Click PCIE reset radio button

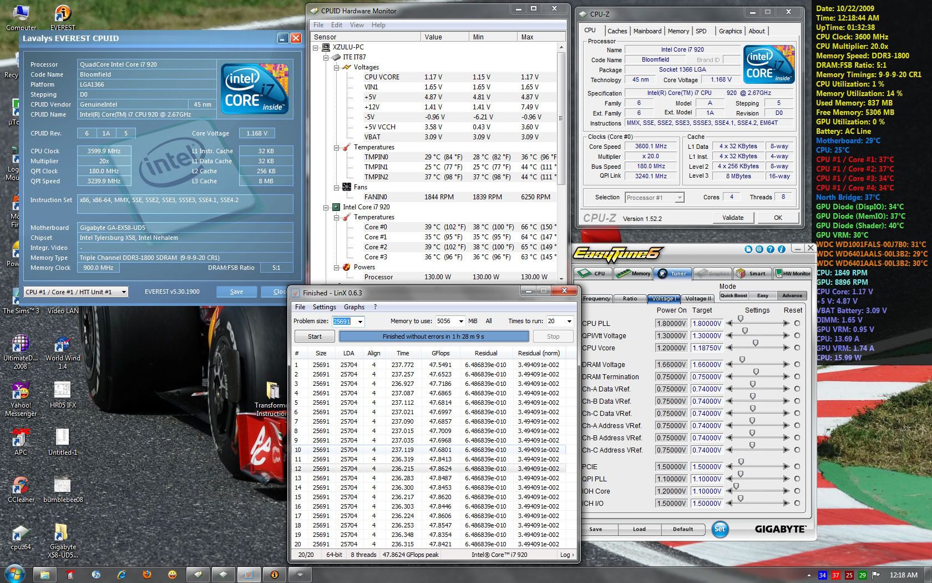coord(797,466)
